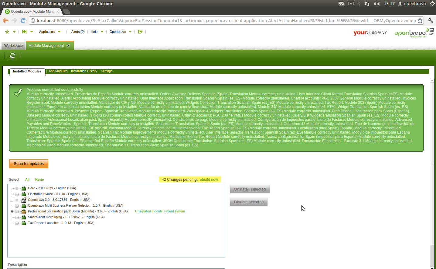
Task: Switch to the Workspace tab
Action: tap(13, 46)
